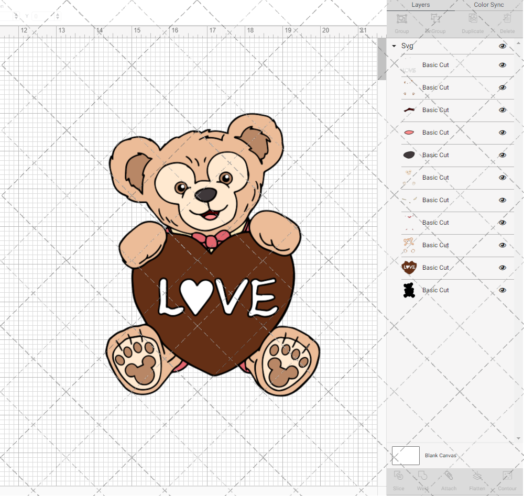Select the Svg group label
524x496 pixels.
tap(407, 46)
